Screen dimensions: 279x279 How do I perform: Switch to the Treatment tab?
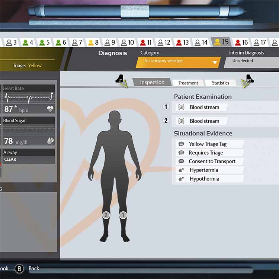tap(188, 83)
